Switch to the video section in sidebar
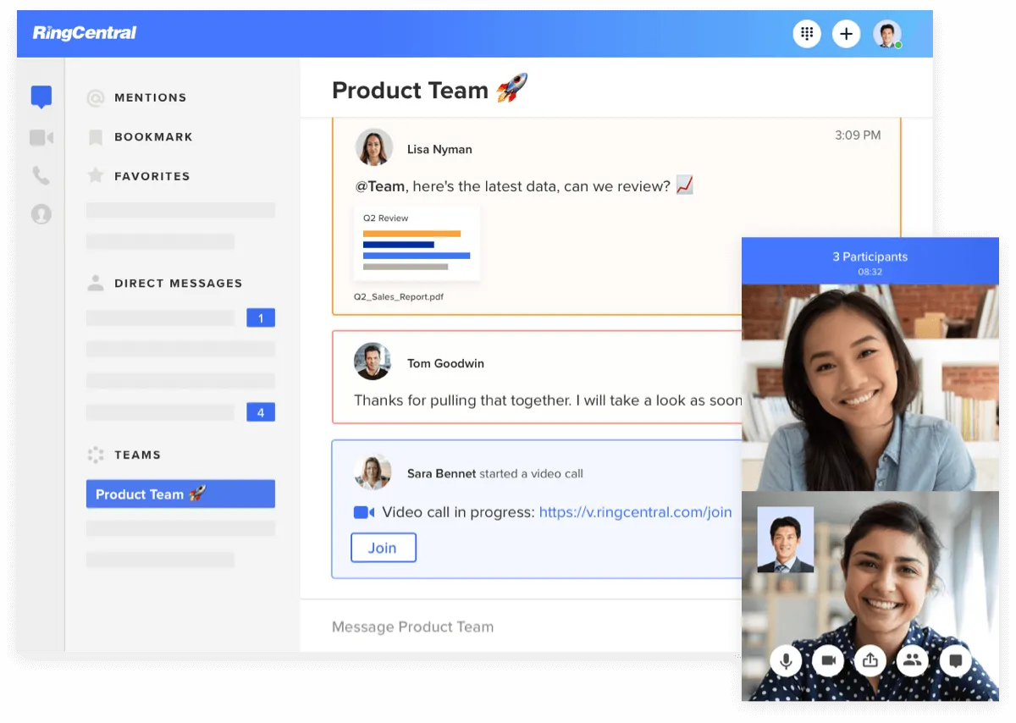This screenshot has height=723, width=1016. (41, 137)
